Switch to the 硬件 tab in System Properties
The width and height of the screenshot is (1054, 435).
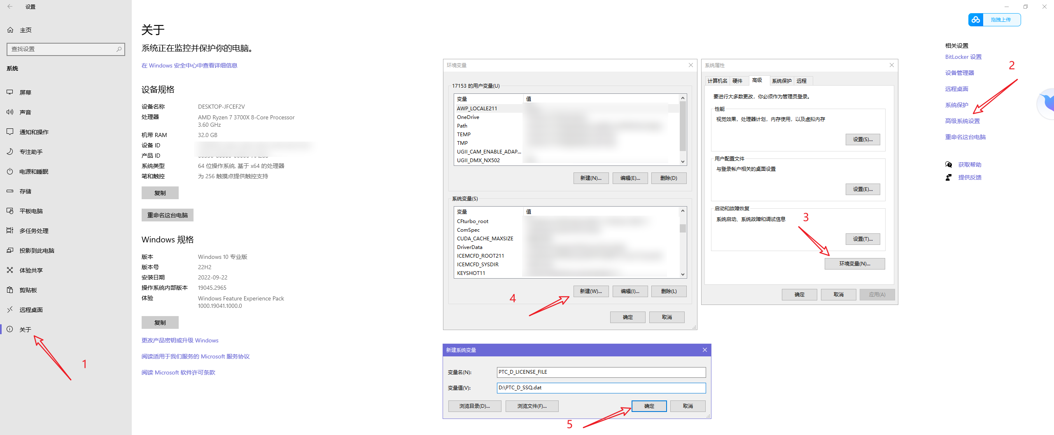click(737, 81)
